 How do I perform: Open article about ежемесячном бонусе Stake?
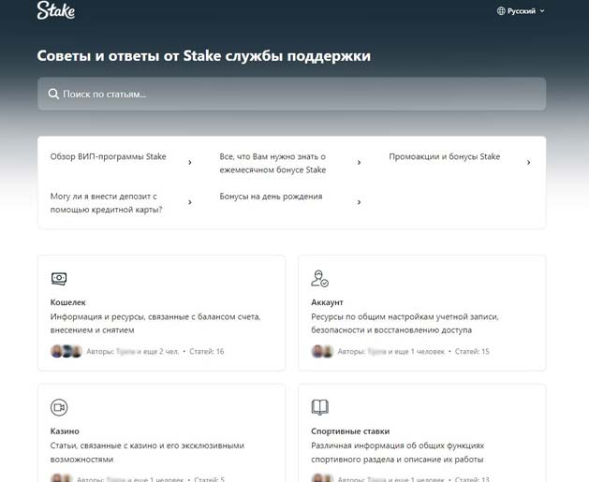point(272,163)
